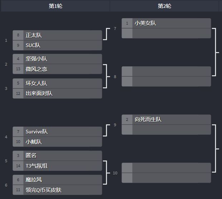Open 坏女人队 team slot
The height and width of the screenshot is (199, 222).
point(57,83)
